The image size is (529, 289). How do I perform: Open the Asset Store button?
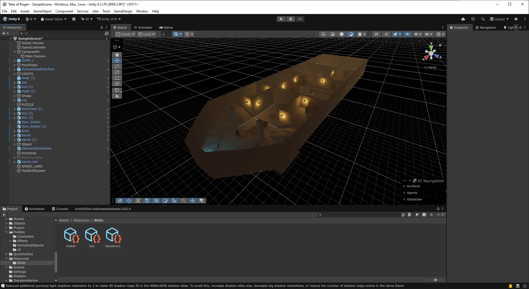click(54, 19)
